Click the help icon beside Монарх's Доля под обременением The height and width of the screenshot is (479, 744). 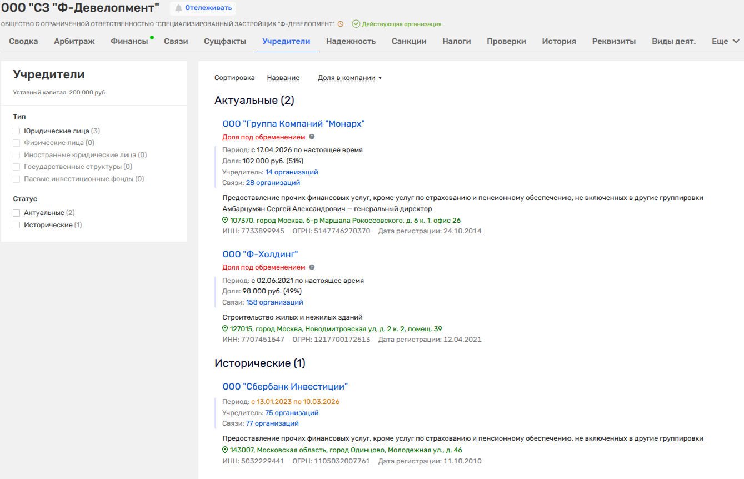click(x=312, y=137)
